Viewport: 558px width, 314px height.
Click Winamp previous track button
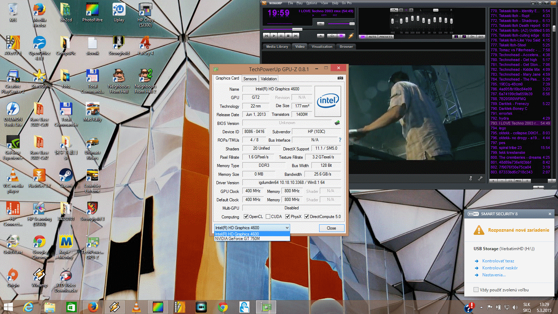[266, 36]
